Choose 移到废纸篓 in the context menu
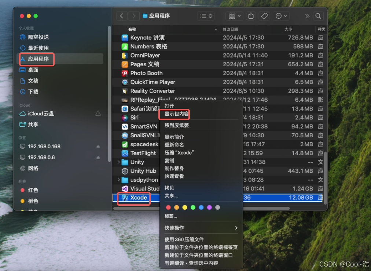This screenshot has width=371, height=271. pos(176,126)
